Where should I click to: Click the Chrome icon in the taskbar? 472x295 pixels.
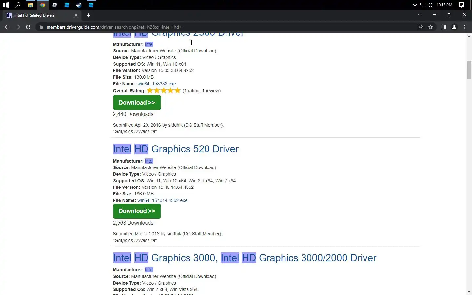pyautogui.click(x=43, y=5)
